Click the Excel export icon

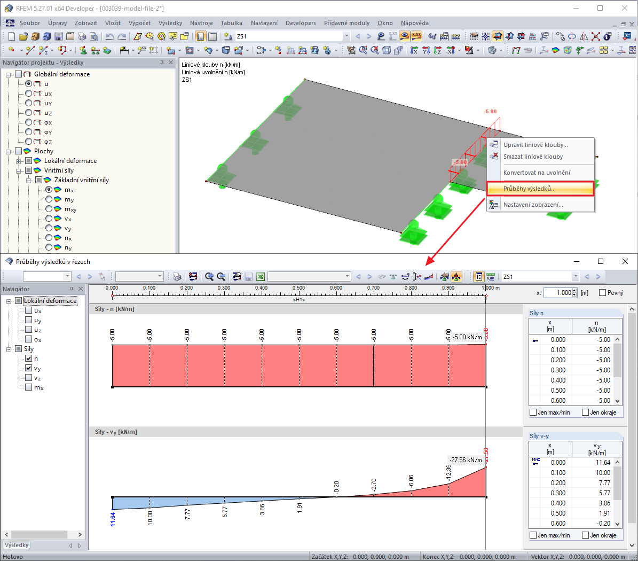click(x=261, y=277)
